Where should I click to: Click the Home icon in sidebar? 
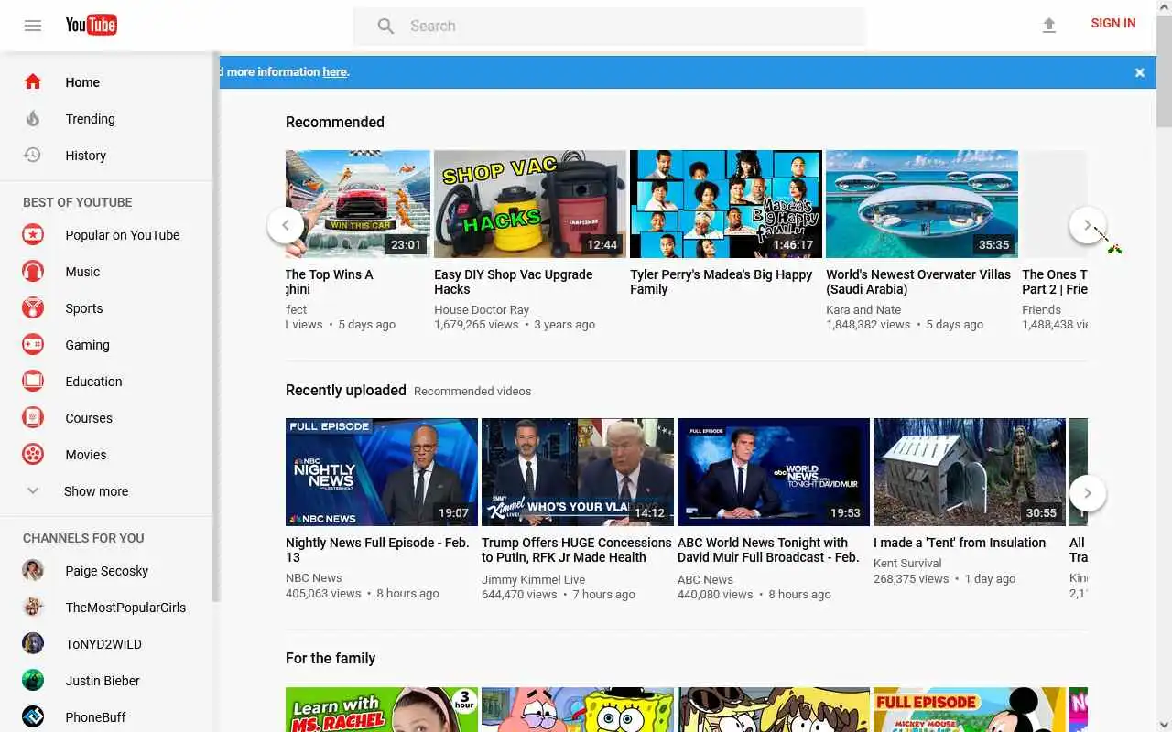33,81
